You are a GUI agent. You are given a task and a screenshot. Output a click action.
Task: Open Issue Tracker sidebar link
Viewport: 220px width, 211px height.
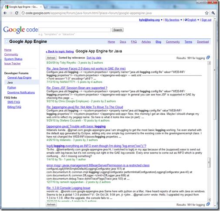coord(12,64)
